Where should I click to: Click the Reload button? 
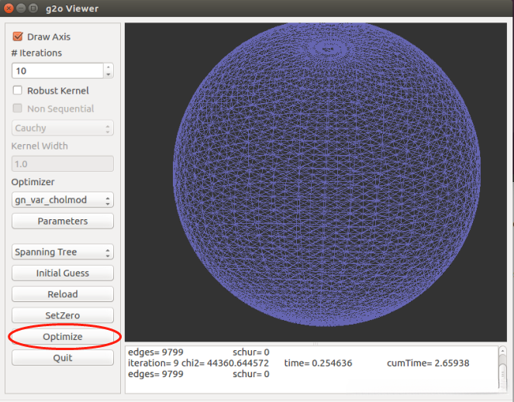tap(63, 294)
